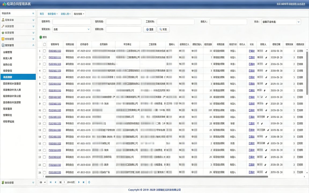Open the order number link in table row 2
The height and width of the screenshot is (193, 309).
coord(55,58)
